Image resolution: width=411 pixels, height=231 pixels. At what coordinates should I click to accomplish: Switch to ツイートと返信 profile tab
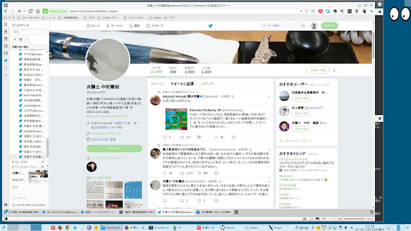pyautogui.click(x=182, y=84)
